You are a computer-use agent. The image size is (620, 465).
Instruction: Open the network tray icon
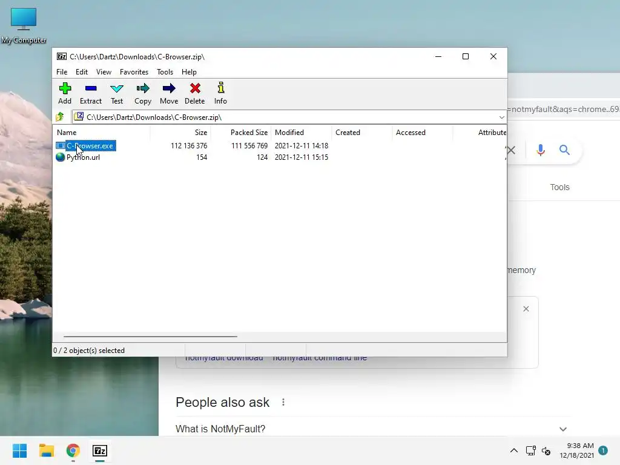[530, 450]
